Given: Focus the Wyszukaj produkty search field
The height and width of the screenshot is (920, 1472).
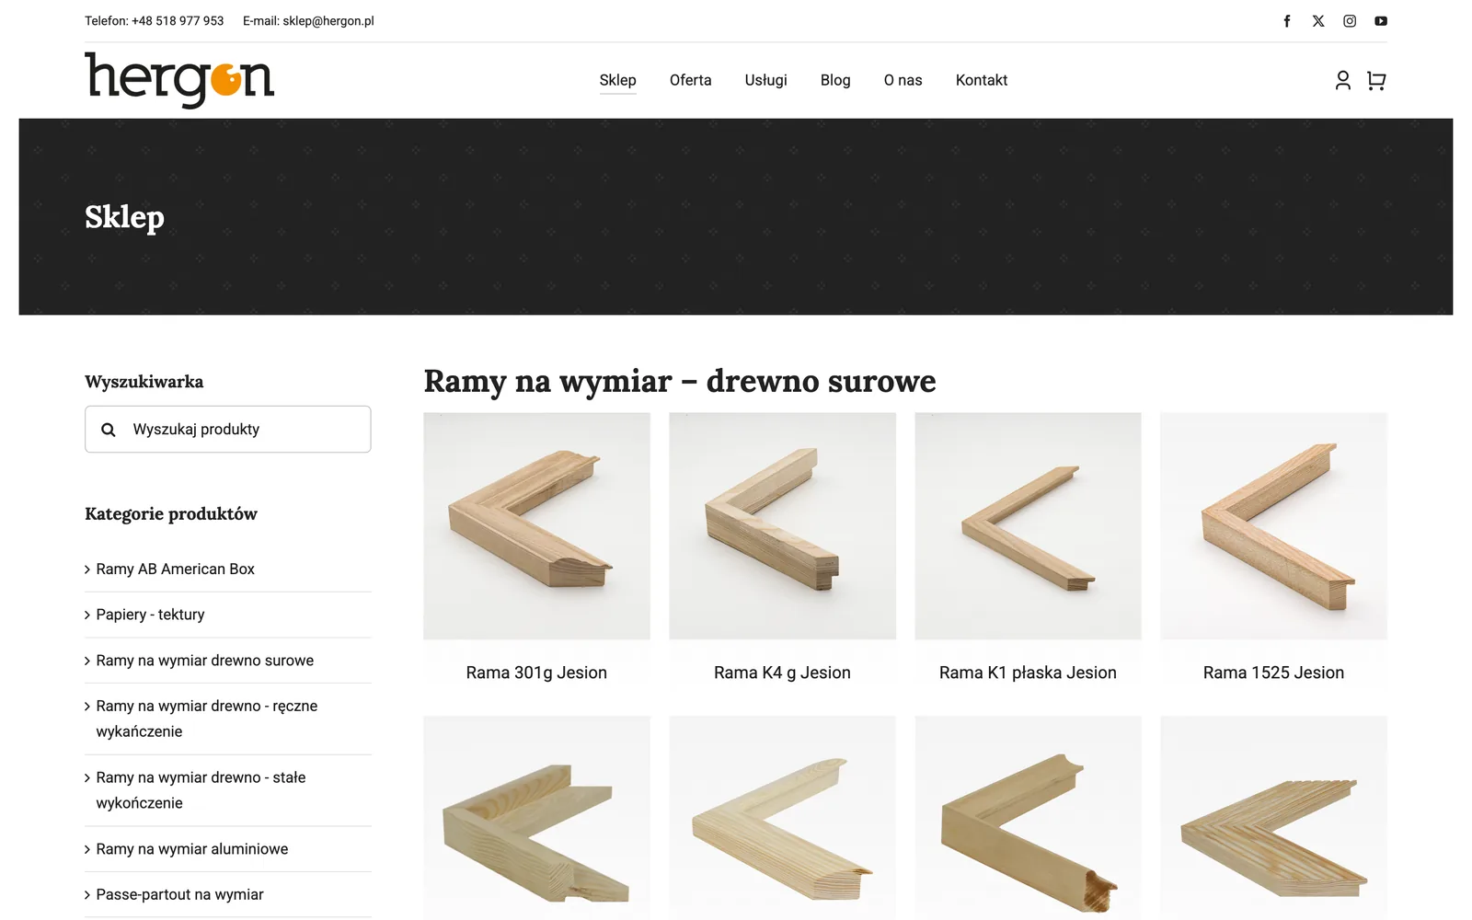Looking at the screenshot, I should tap(228, 430).
